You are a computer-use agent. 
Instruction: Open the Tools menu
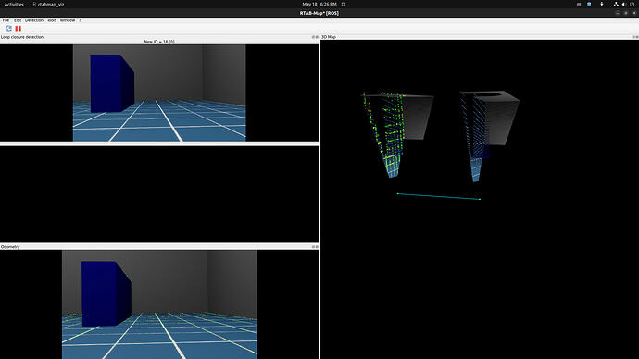coord(52,20)
